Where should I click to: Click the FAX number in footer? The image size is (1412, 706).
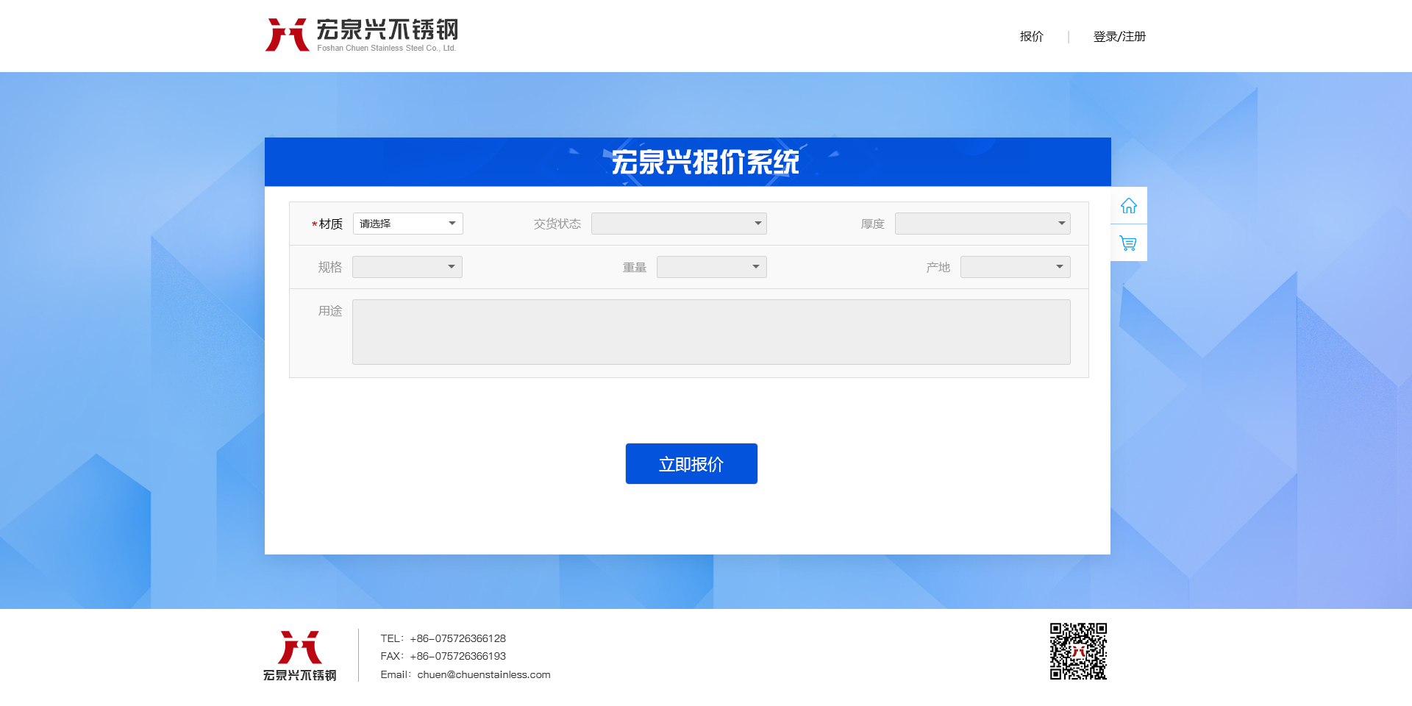click(457, 656)
